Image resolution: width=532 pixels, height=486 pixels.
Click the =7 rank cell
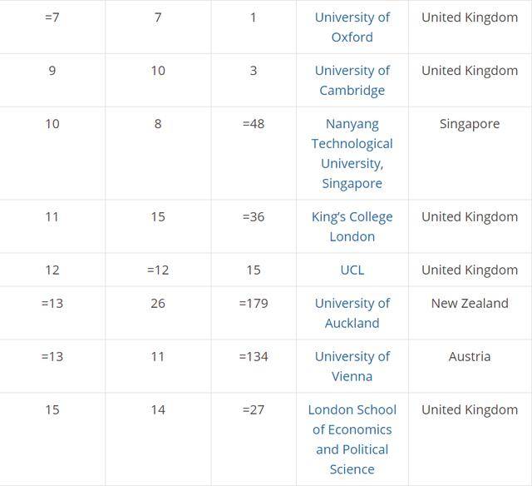pos(52,17)
